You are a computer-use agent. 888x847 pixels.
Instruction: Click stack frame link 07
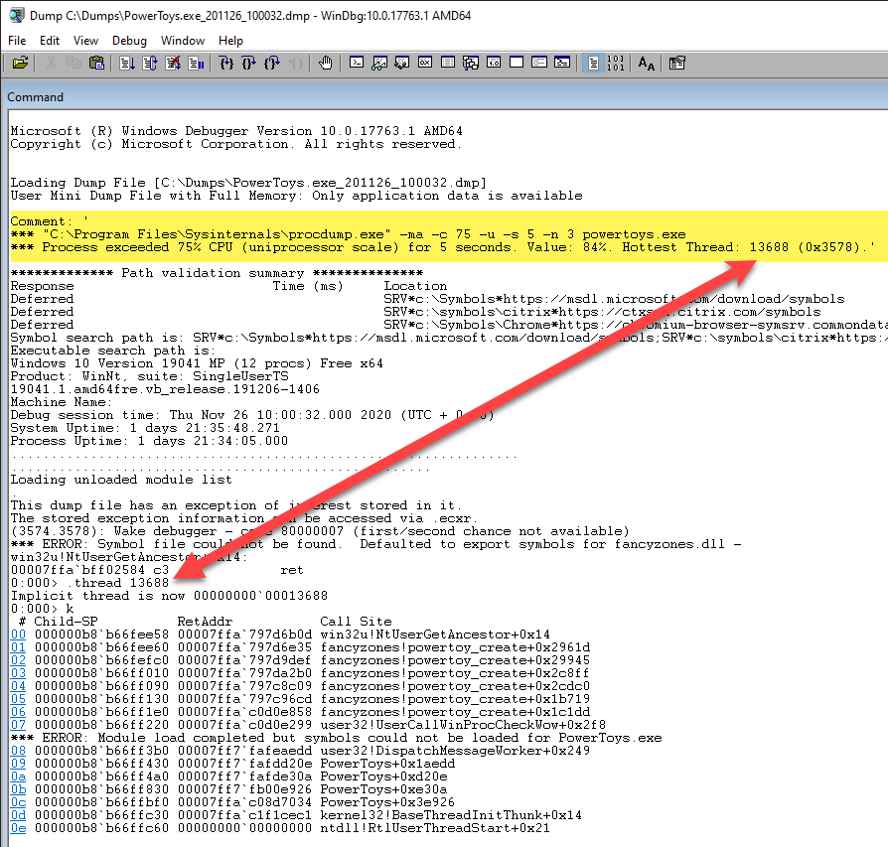[x=18, y=725]
